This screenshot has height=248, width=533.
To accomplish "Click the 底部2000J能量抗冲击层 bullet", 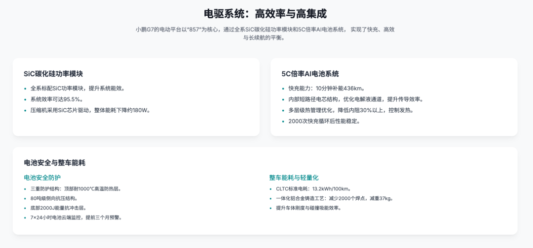I will [x=58, y=208].
